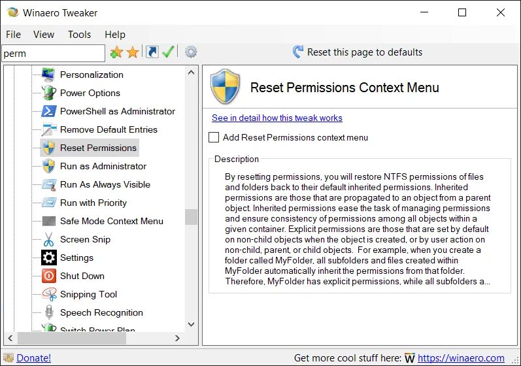Click the tree scroll down arrow

coord(191,324)
